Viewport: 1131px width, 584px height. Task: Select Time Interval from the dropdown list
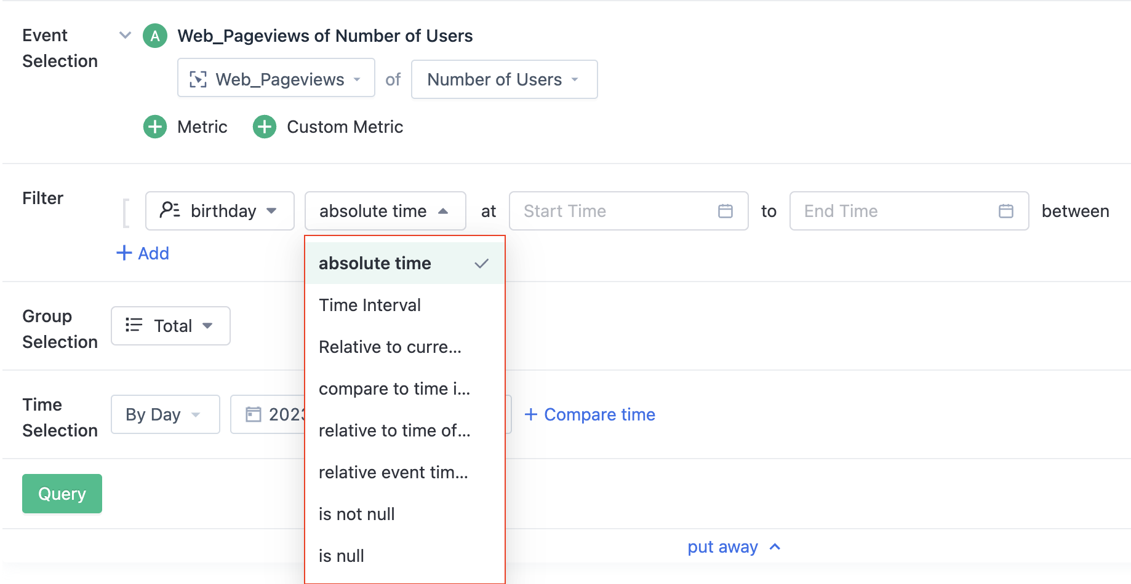coord(370,306)
